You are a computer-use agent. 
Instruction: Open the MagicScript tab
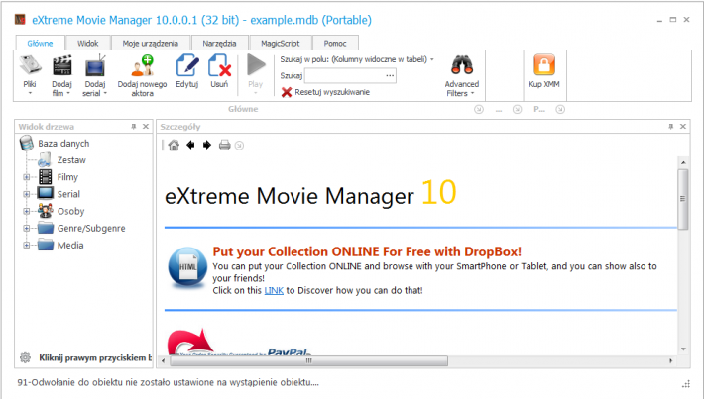coord(281,43)
